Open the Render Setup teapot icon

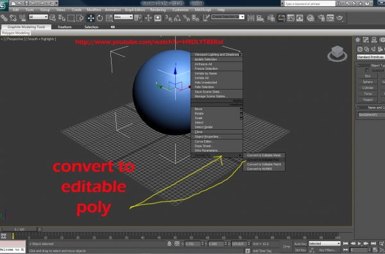321,18
